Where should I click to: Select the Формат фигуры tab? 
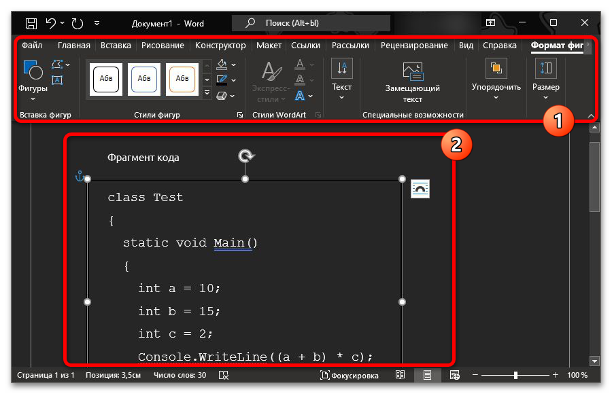[557, 46]
